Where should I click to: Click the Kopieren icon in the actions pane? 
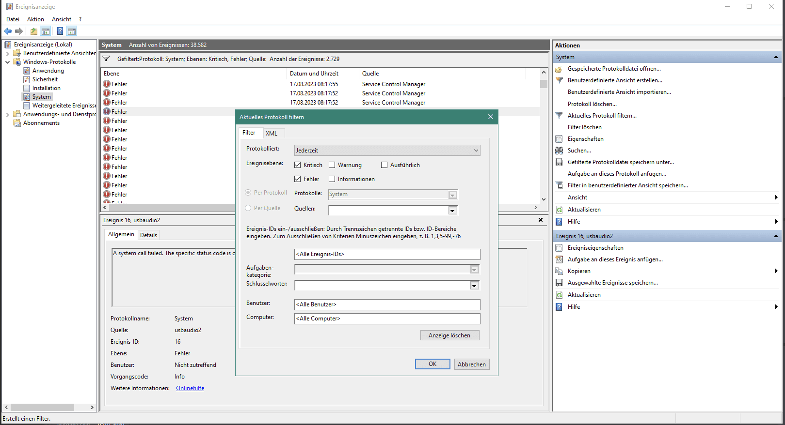559,271
